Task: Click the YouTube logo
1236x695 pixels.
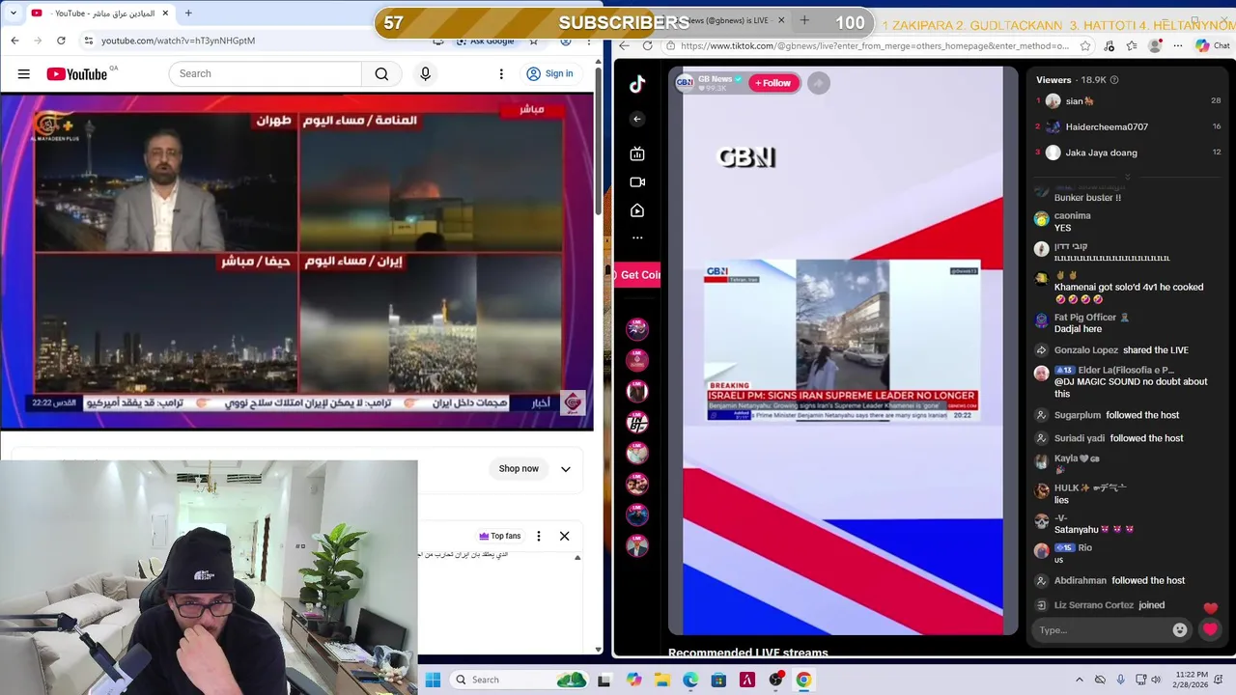Action: tap(77, 73)
